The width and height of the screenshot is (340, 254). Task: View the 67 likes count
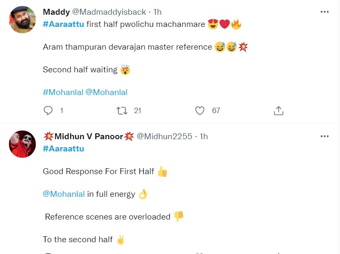pos(216,111)
